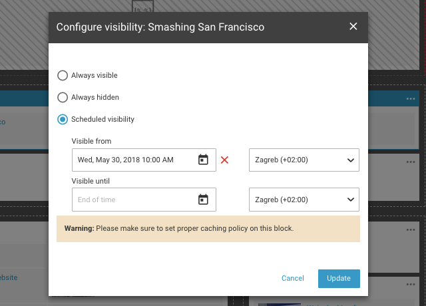Open third three-dot block menu on right
The width and height of the screenshot is (426, 306).
click(411, 230)
